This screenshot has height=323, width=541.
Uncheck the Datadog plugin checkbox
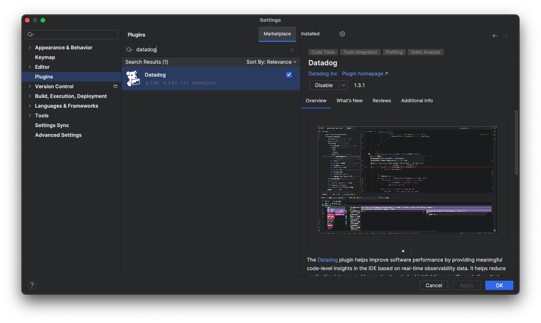click(289, 75)
